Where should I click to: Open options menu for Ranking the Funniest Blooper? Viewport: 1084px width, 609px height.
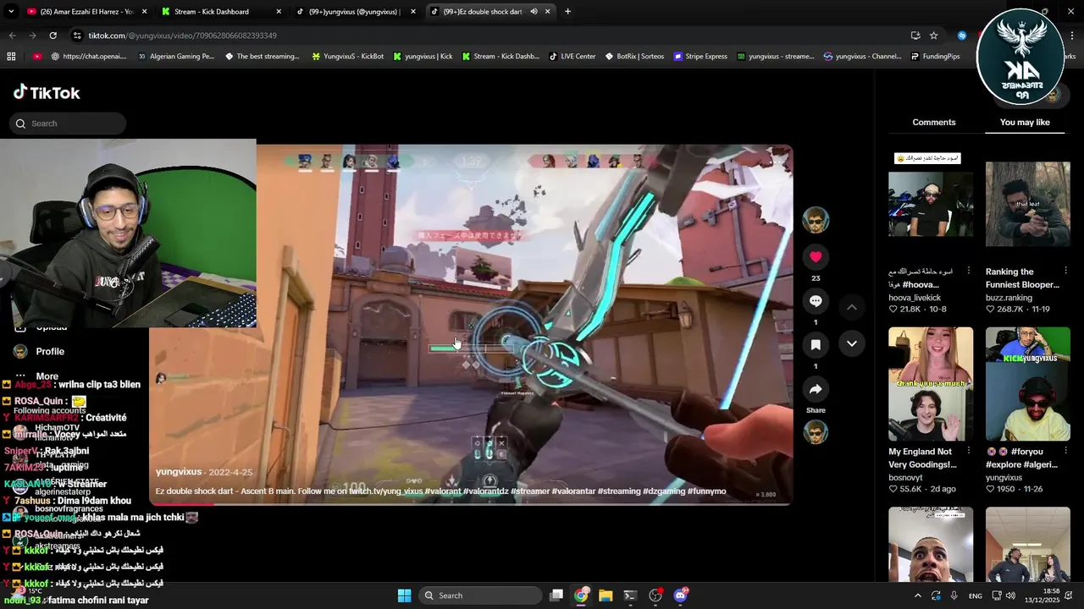(x=1065, y=272)
